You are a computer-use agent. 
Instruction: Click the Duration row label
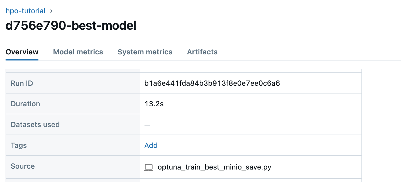(x=25, y=104)
